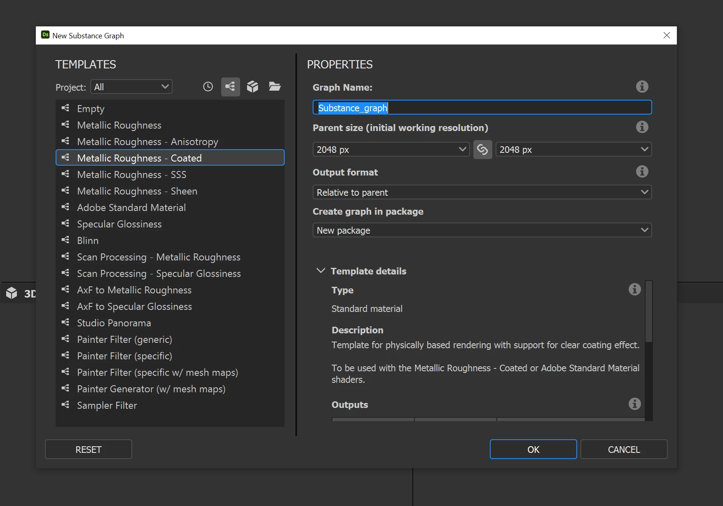Image resolution: width=723 pixels, height=506 pixels.
Task: Choose Metallic Roughness - Anisotropy template
Action: 170,141
